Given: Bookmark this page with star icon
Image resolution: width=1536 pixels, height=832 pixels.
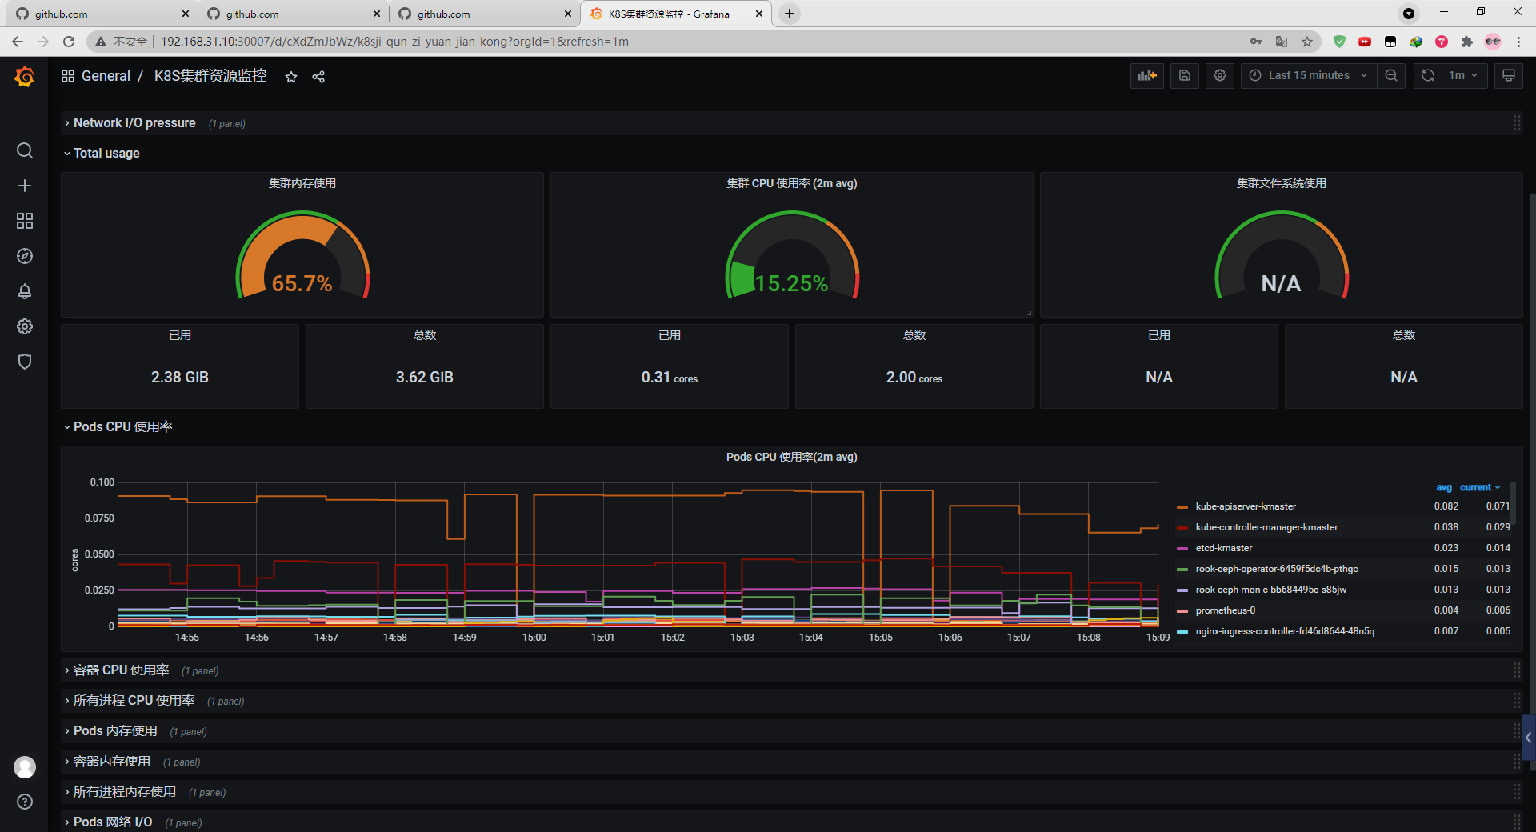Looking at the screenshot, I should point(1307,42).
